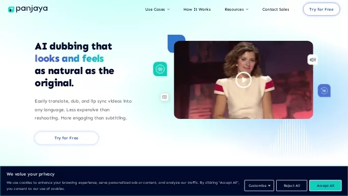Click the video thumbnail of woman
This screenshot has height=196, width=348.
coord(244,80)
